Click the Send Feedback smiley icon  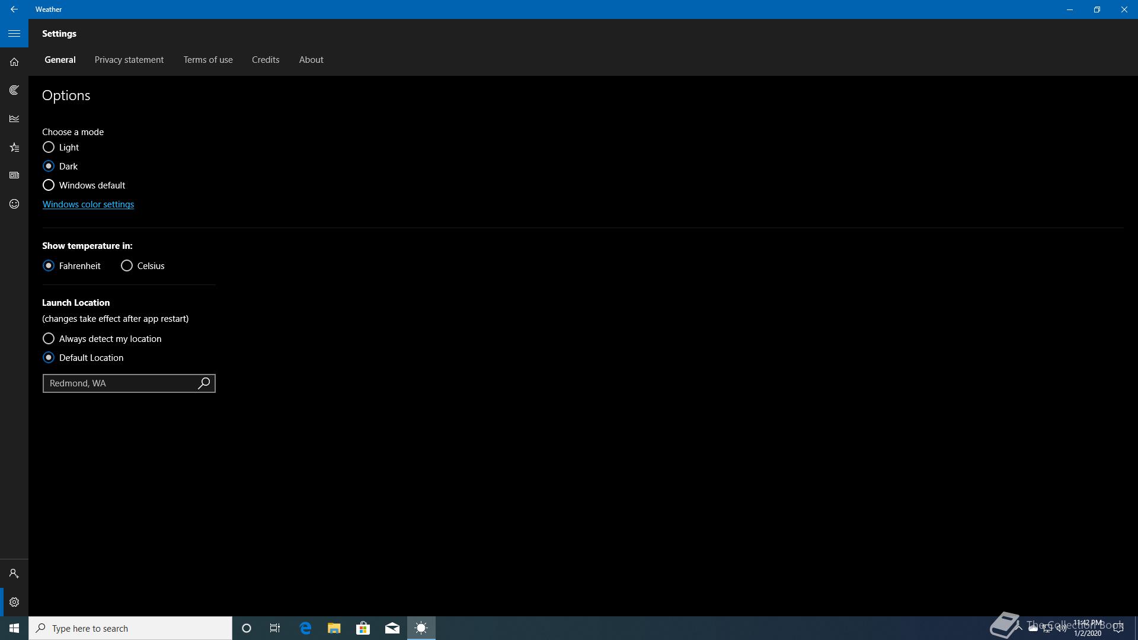click(x=14, y=204)
